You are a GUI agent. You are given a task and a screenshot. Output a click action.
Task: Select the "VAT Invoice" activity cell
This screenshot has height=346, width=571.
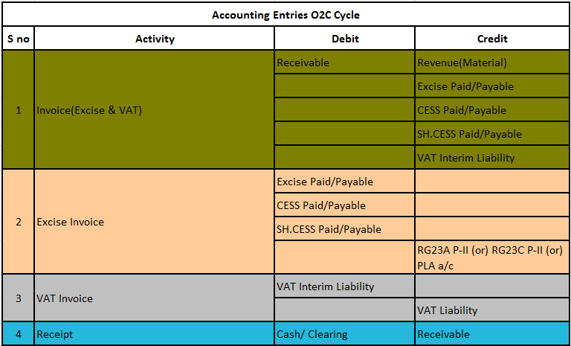pos(155,298)
